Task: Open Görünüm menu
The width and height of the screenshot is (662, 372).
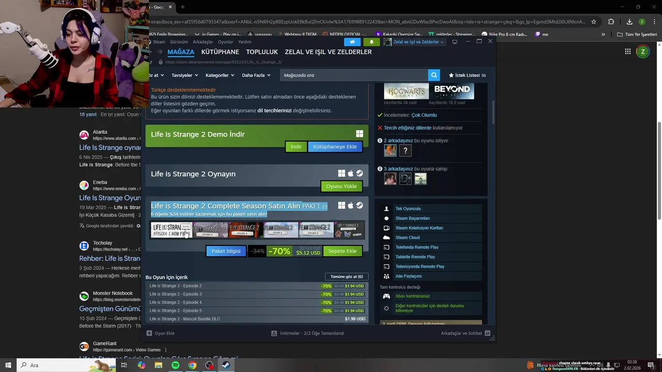Action: 179,42
